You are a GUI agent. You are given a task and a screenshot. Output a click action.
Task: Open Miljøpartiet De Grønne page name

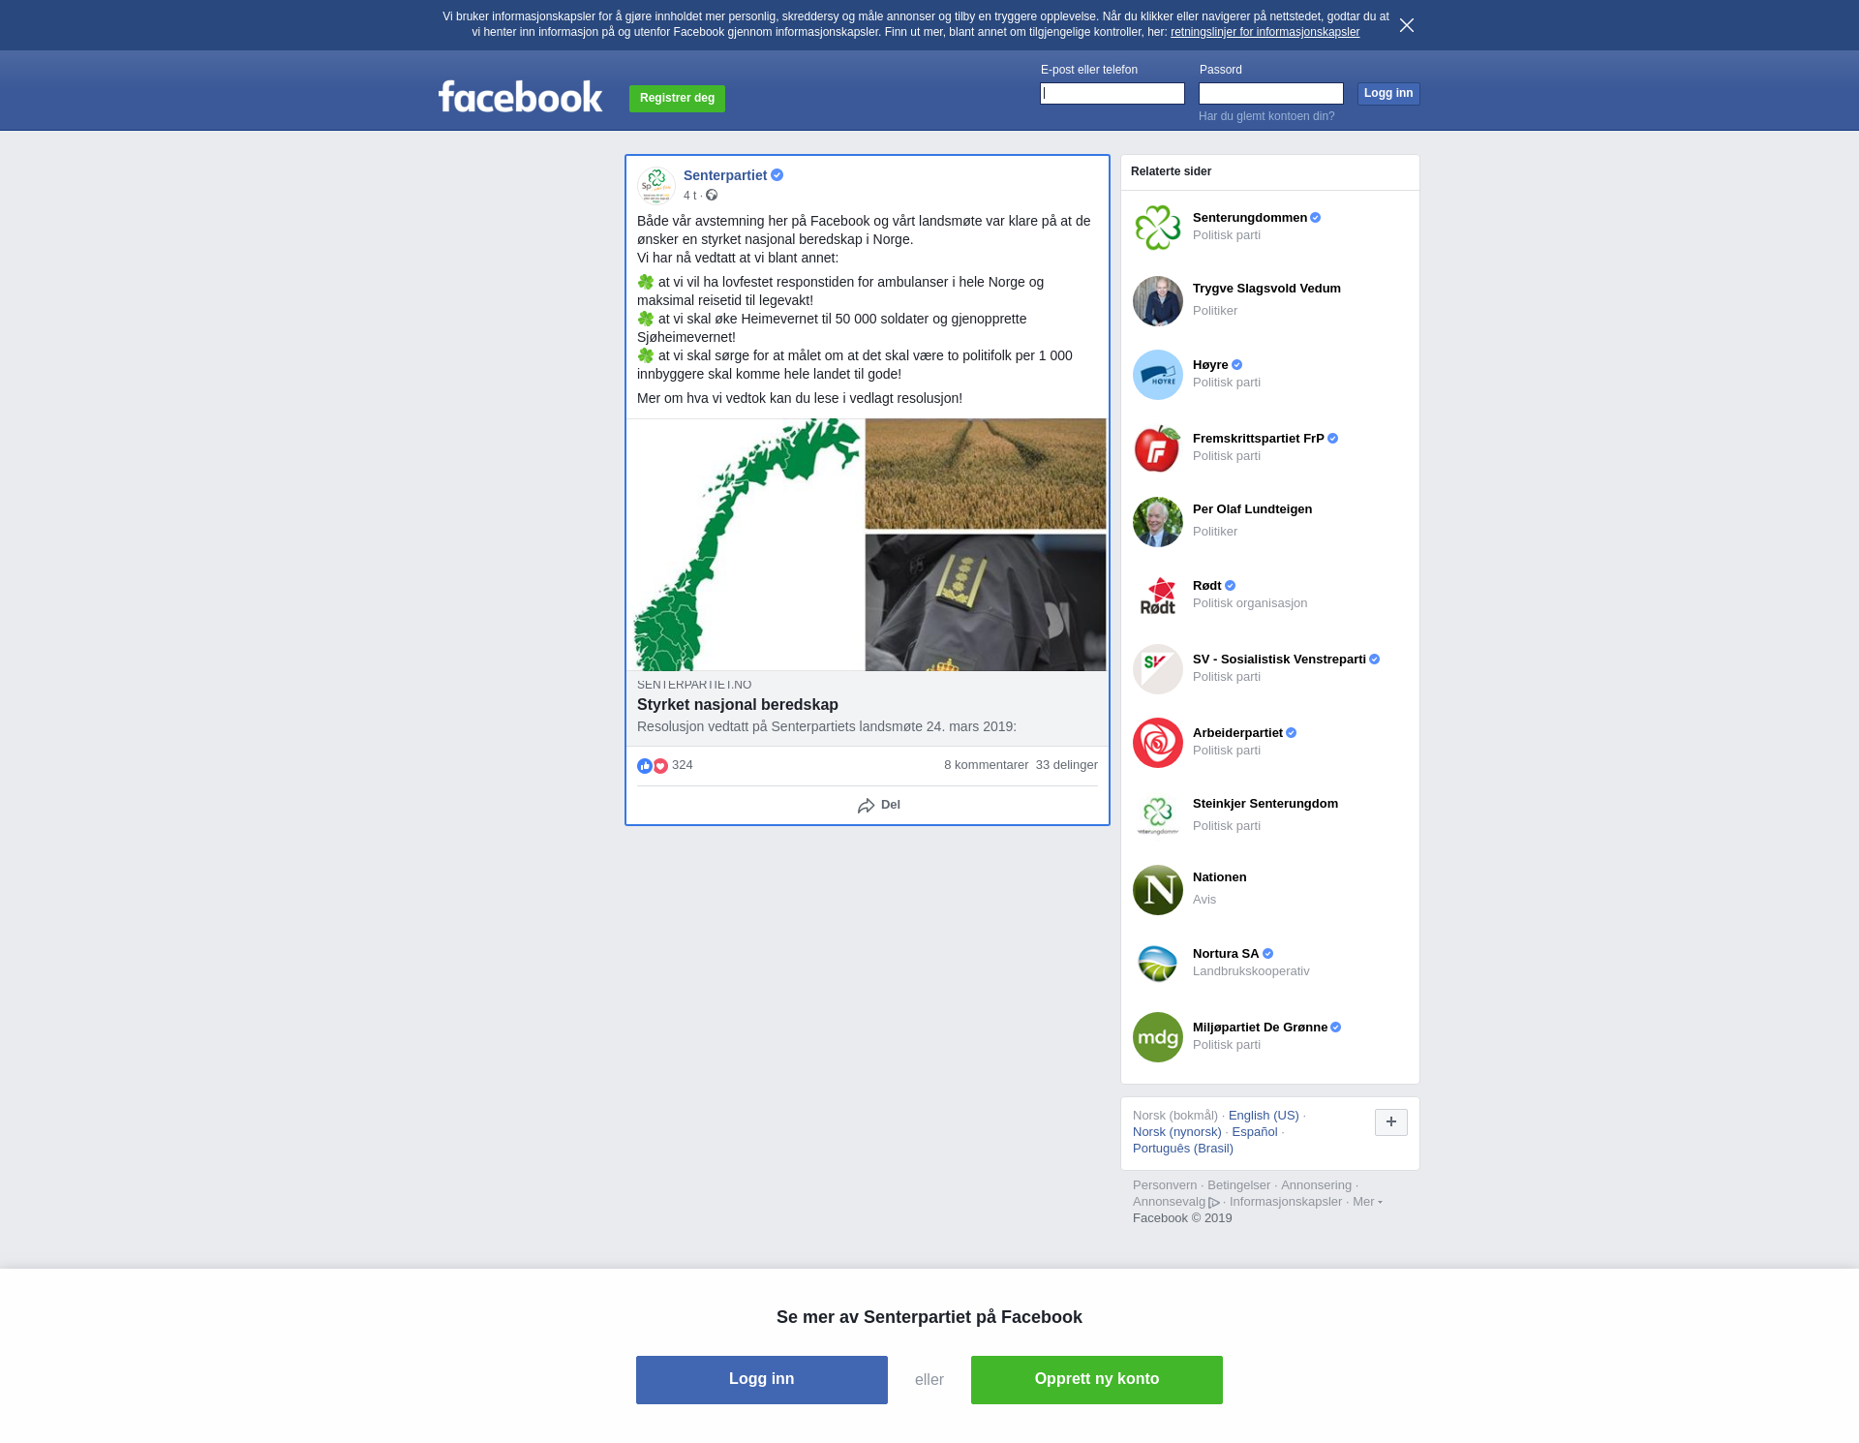pos(1260,1028)
